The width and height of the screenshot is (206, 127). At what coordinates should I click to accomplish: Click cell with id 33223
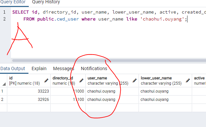pos(29,91)
